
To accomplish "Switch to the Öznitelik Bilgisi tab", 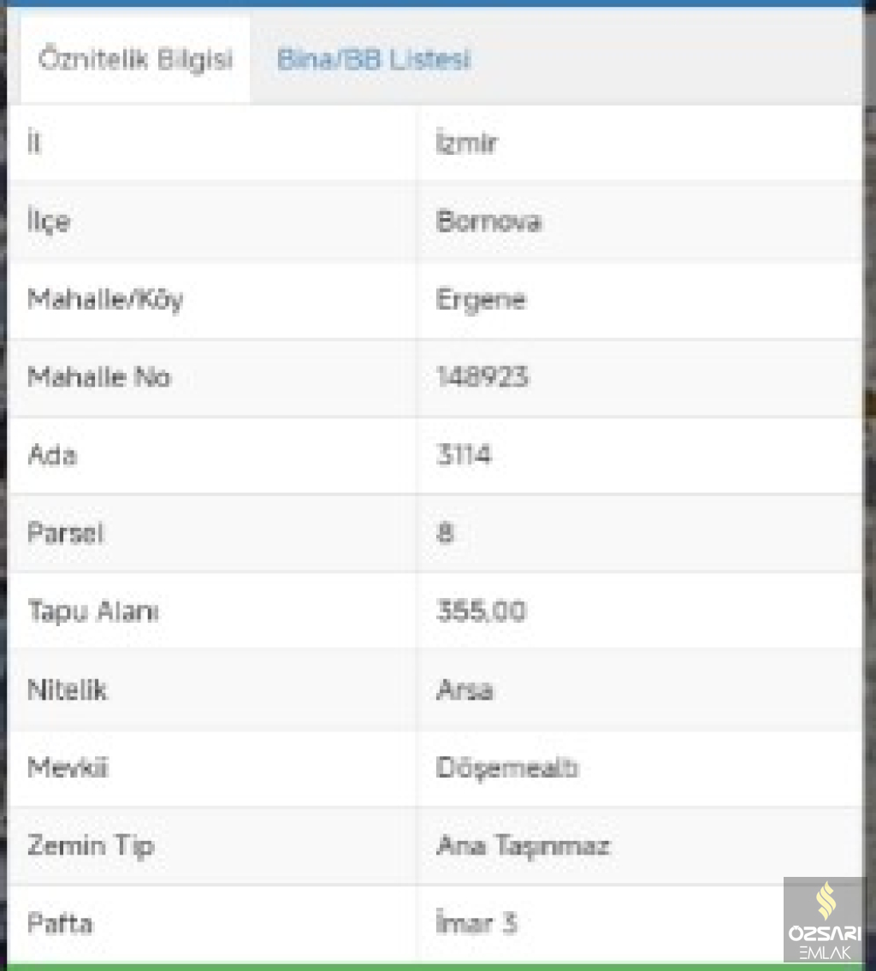I will pyautogui.click(x=135, y=62).
